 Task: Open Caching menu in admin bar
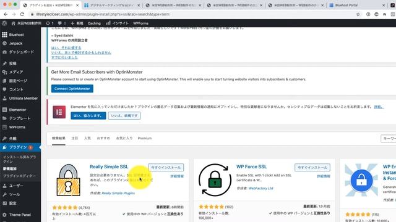[x=94, y=23]
